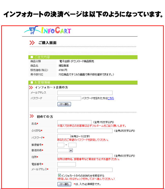Click the 氏名 name input field
Image resolution: width=165 pixels, height=189 pixels.
[x=74, y=122]
